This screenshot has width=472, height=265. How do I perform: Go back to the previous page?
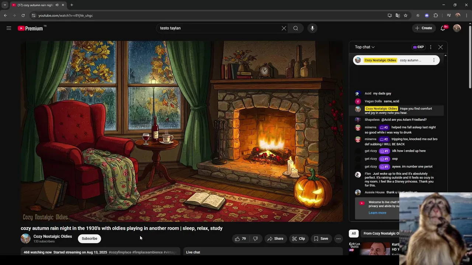pos(5,15)
